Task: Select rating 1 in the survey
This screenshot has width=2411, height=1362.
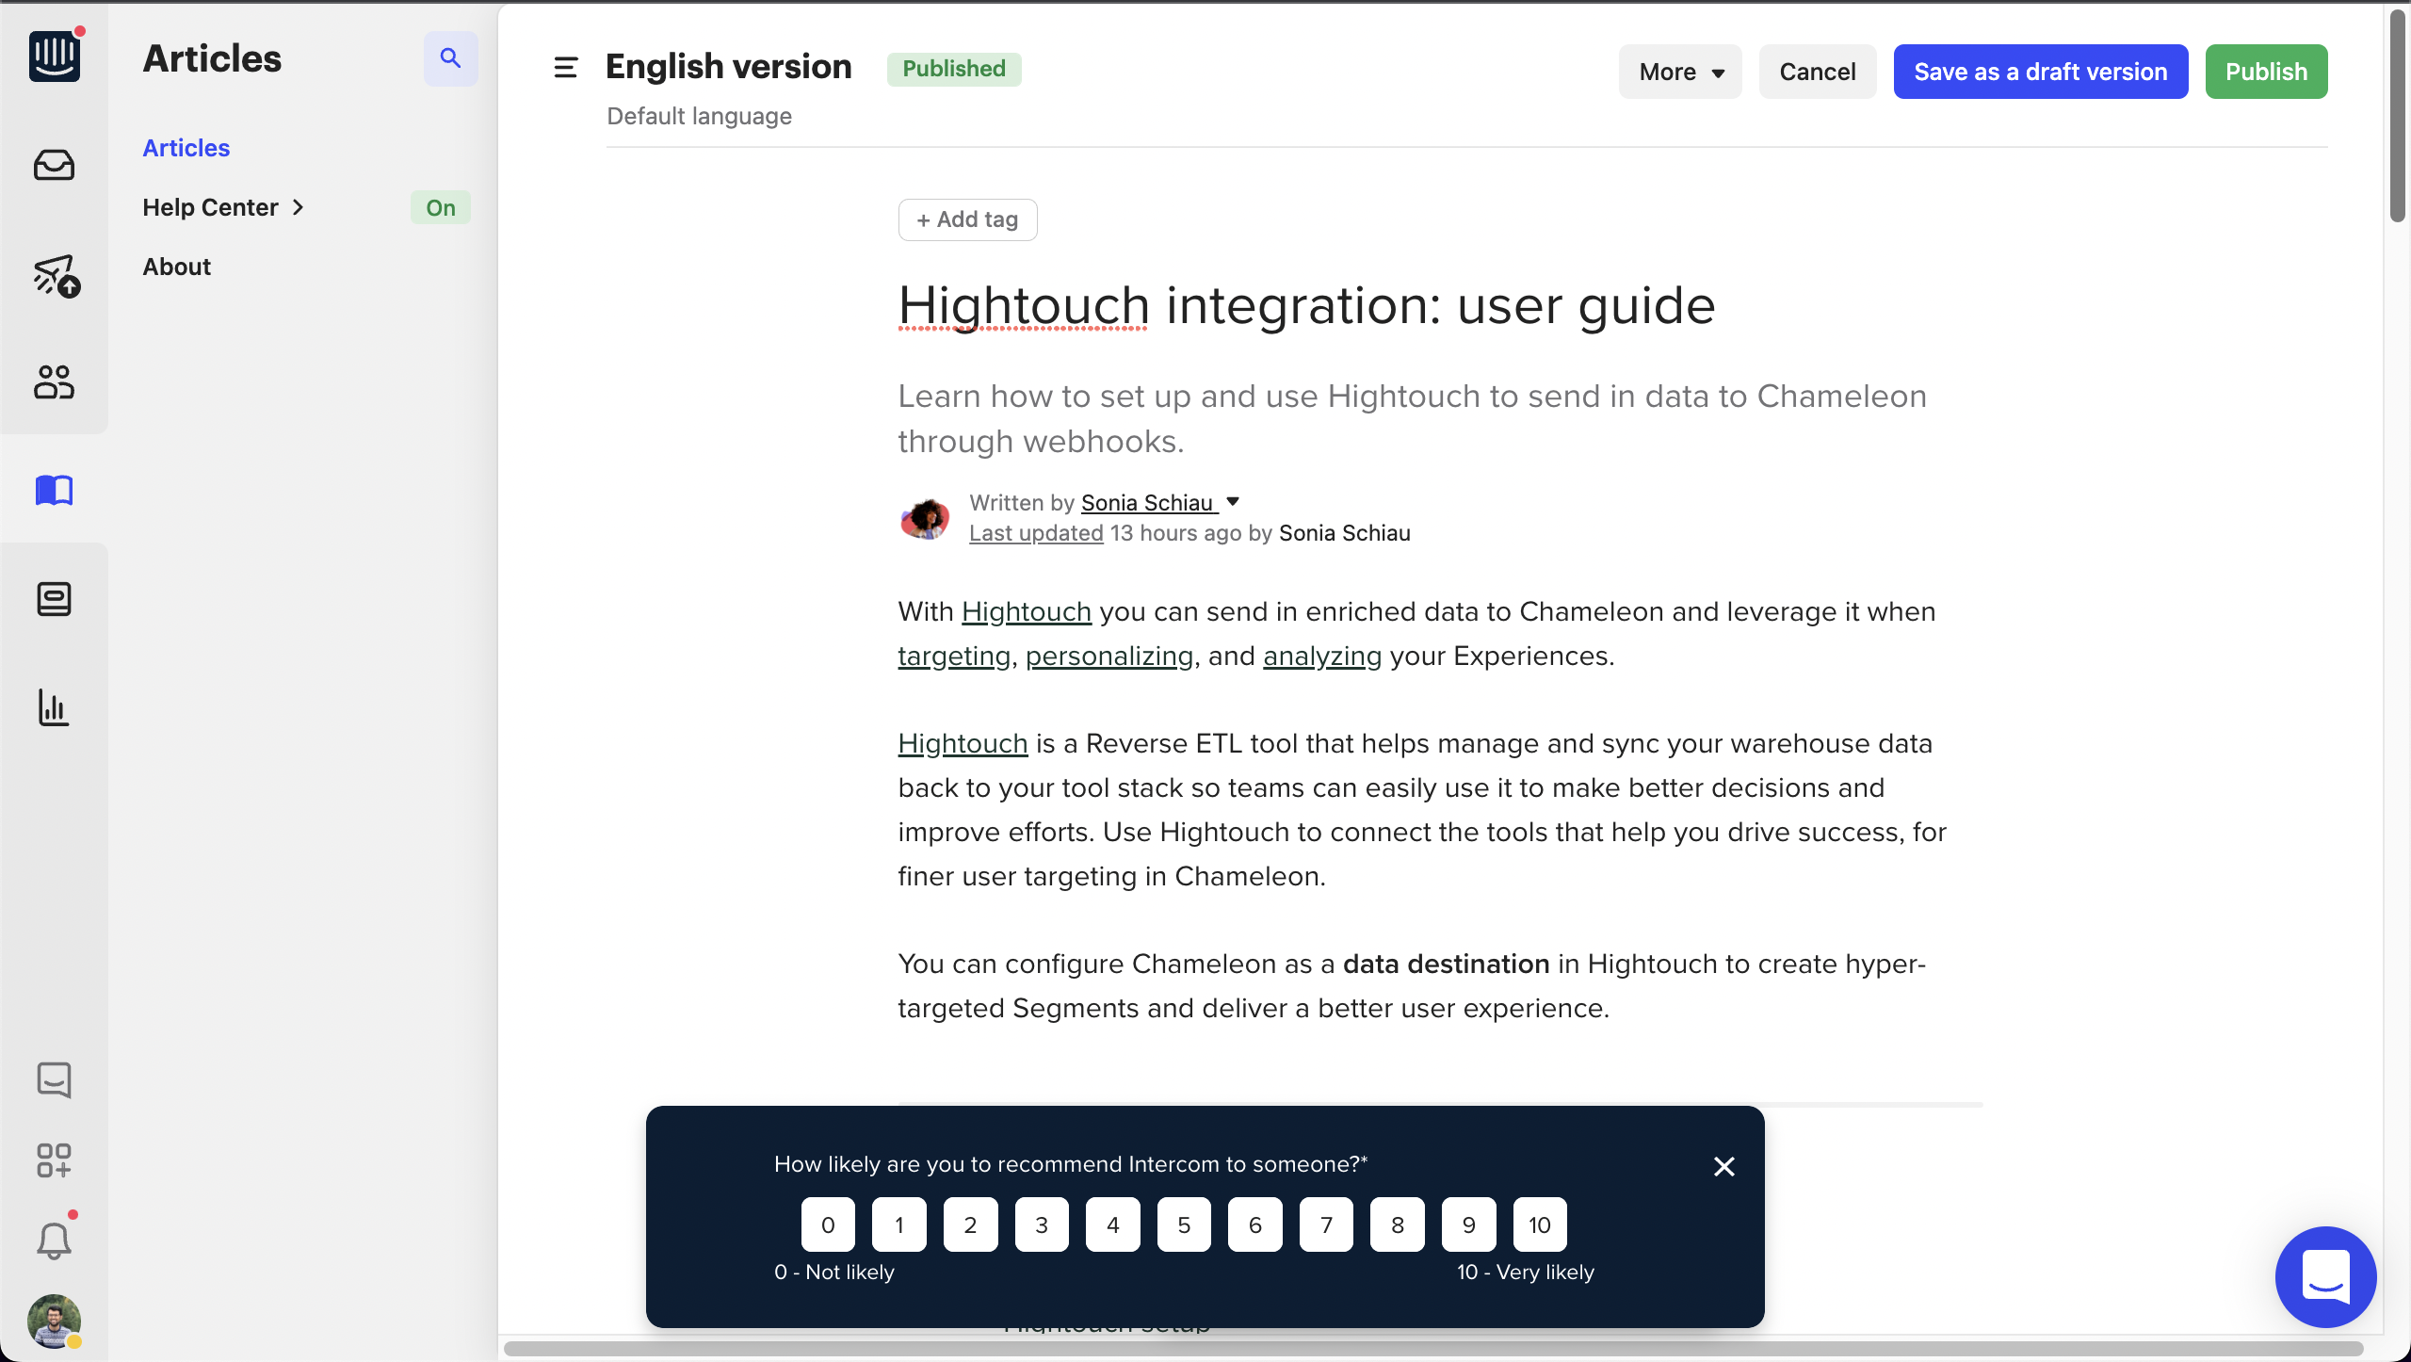Action: tap(899, 1224)
